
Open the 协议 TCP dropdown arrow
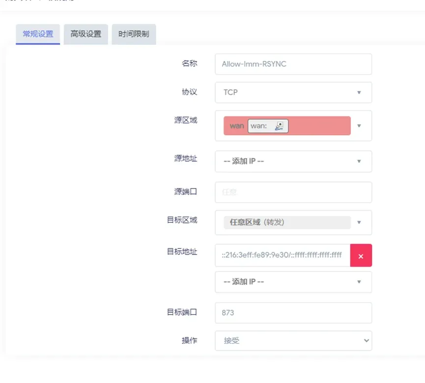(x=359, y=92)
